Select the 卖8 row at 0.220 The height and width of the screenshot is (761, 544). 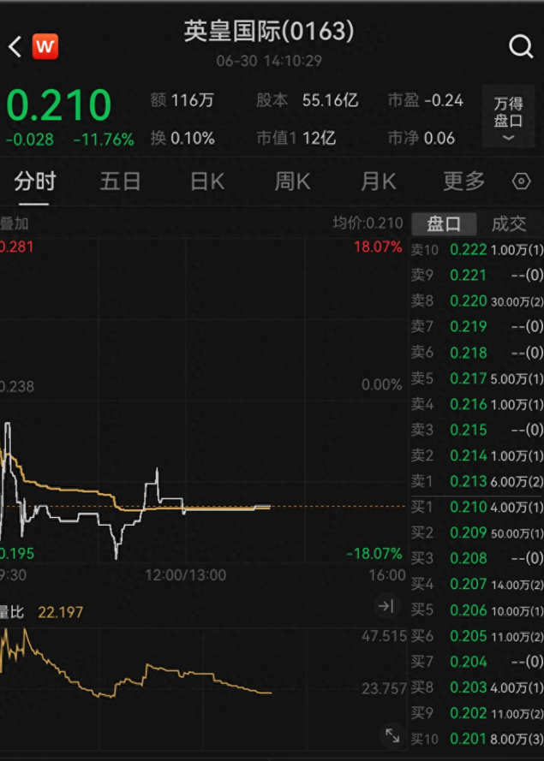477,301
